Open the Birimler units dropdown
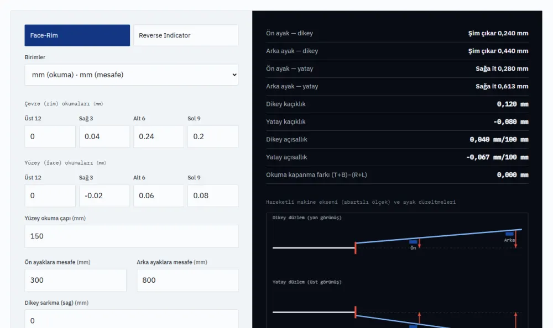 click(x=131, y=75)
